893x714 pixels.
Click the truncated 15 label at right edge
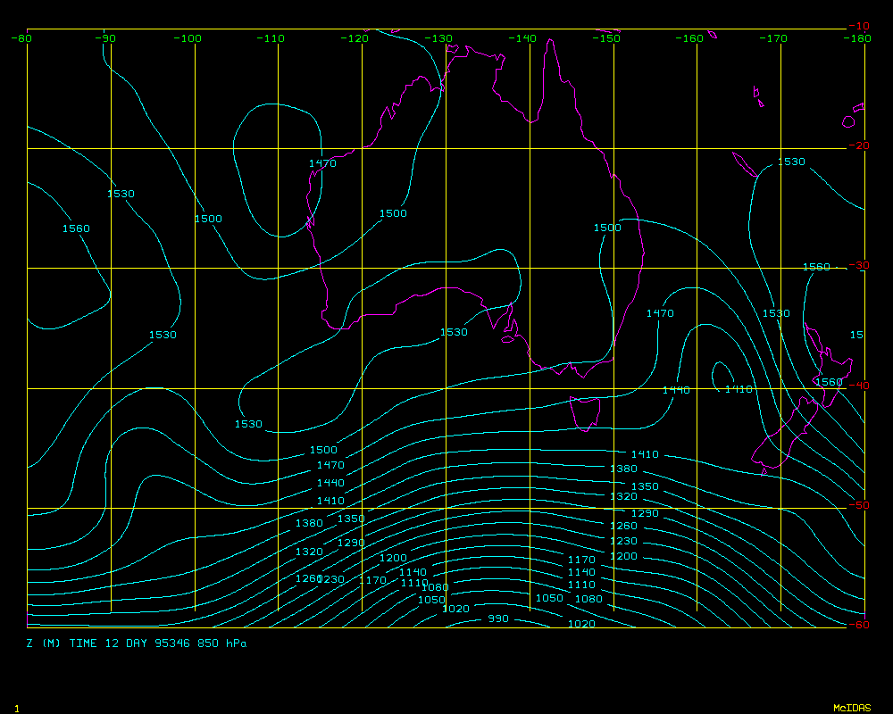click(x=855, y=335)
